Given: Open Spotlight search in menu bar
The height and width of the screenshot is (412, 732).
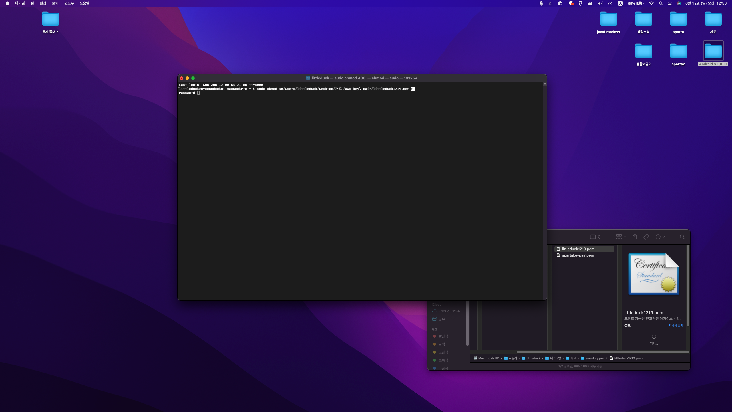Looking at the screenshot, I should coord(661,3).
